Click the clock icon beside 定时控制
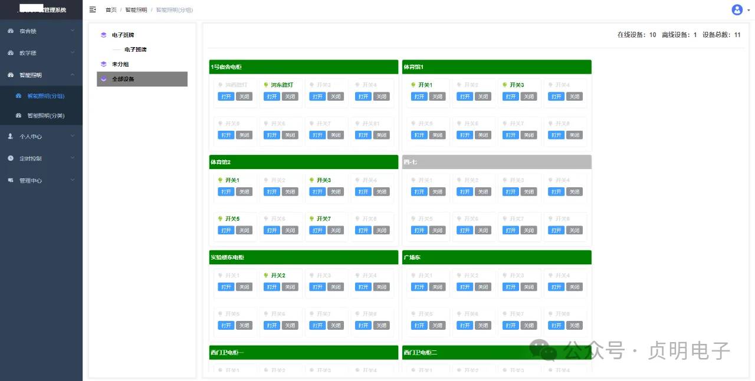Viewport: 755px width, 381px height. pyautogui.click(x=11, y=158)
